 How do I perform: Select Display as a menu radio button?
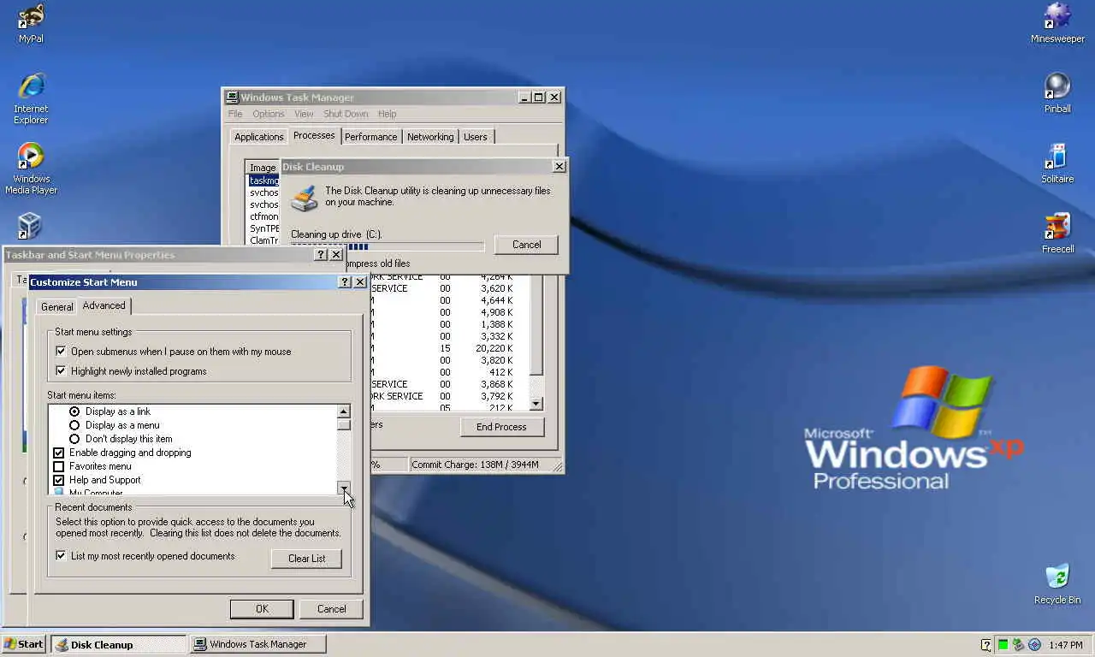point(74,425)
